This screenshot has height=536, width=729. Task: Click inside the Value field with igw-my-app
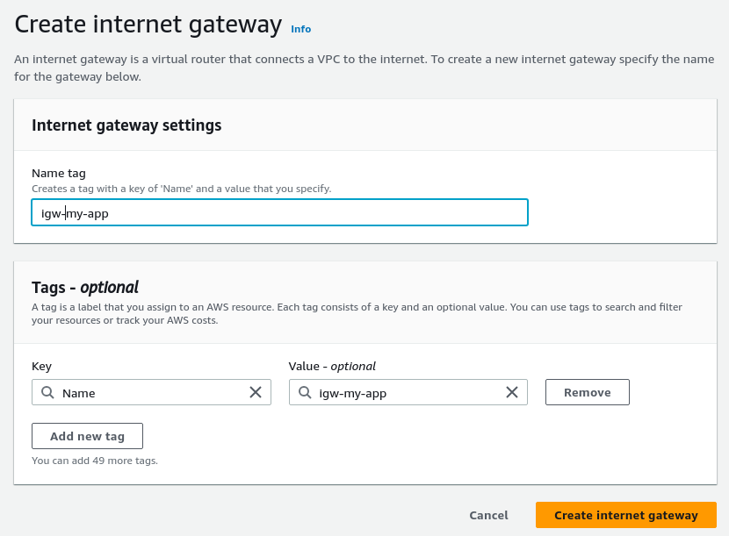click(x=404, y=392)
